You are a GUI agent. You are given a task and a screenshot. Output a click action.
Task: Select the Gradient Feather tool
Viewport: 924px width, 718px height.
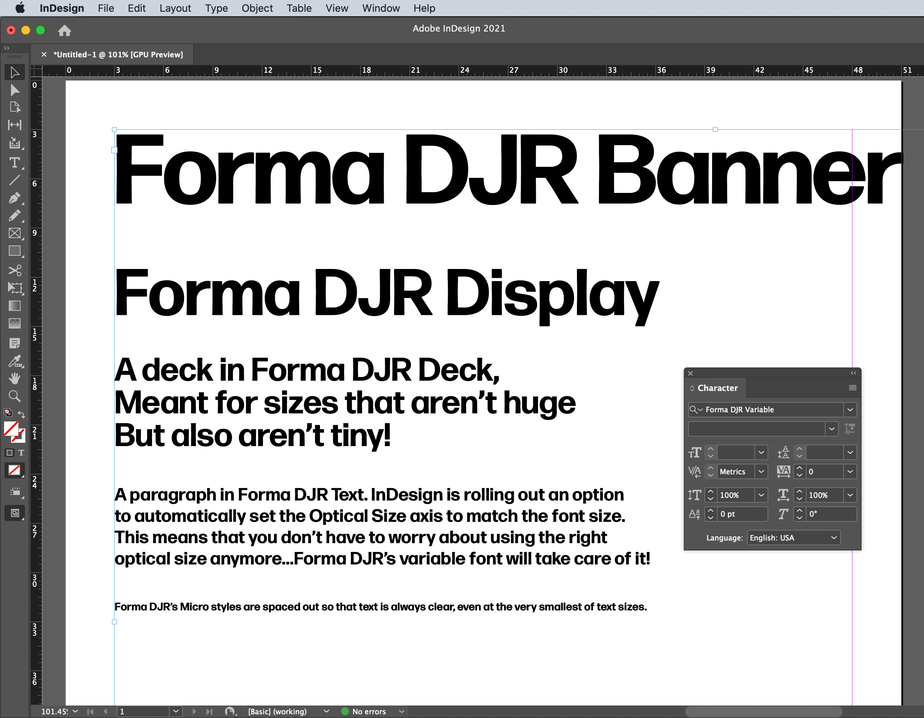(15, 323)
